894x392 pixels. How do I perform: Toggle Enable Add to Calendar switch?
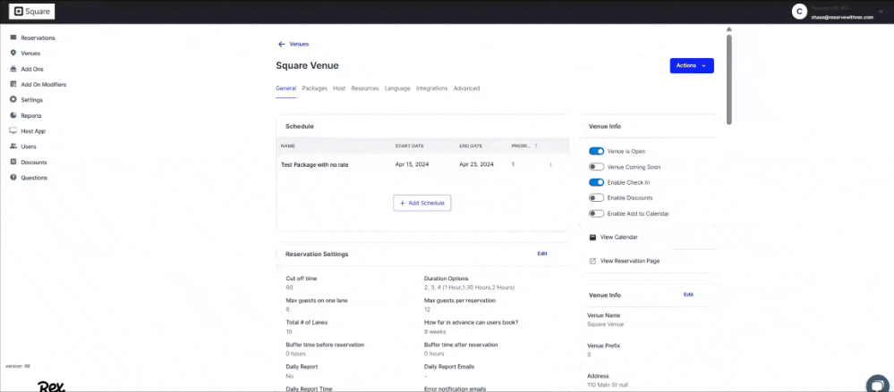[x=596, y=213]
